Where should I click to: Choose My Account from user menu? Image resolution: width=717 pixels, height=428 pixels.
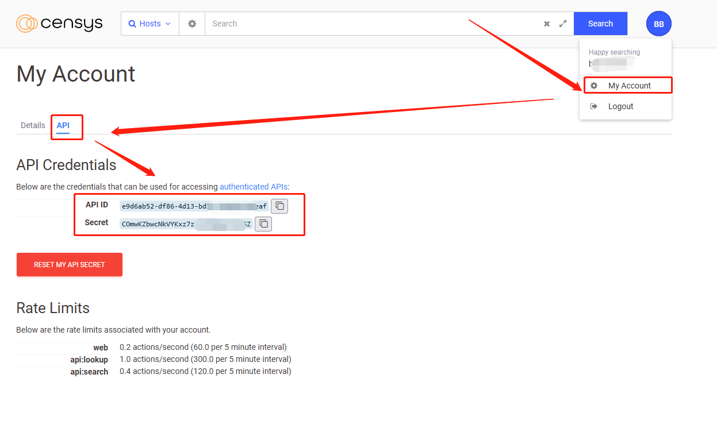pyautogui.click(x=629, y=86)
